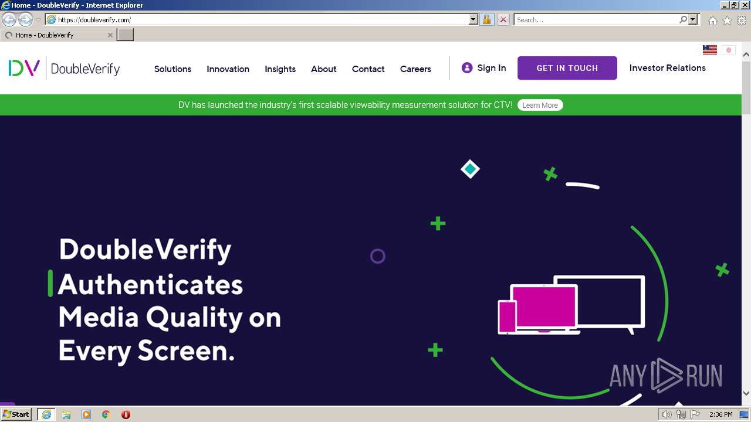Click the GET IN TOUCH button
This screenshot has width=751, height=422.
(x=567, y=68)
